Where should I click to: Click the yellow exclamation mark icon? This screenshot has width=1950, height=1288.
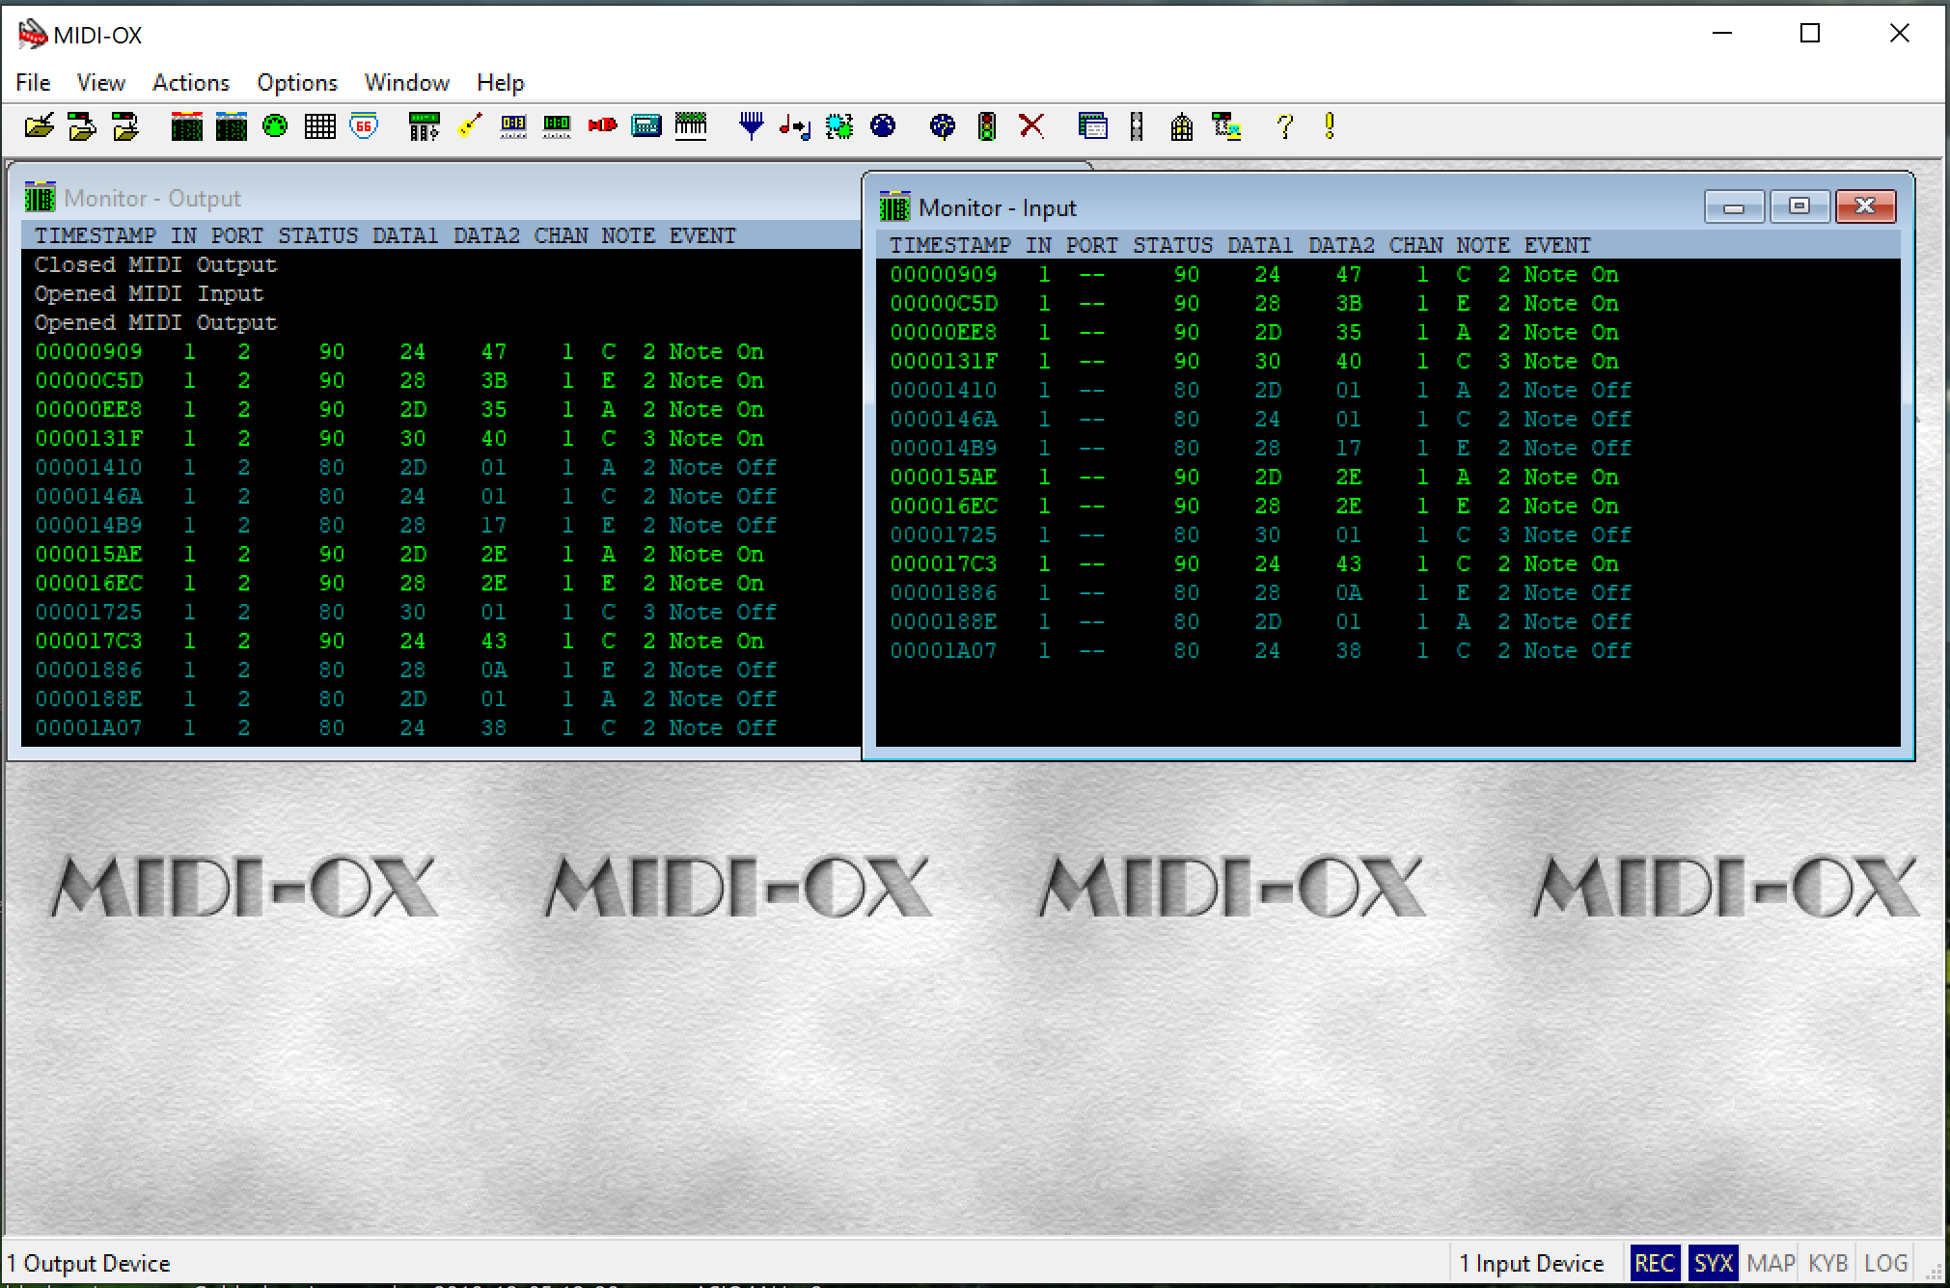(1330, 126)
